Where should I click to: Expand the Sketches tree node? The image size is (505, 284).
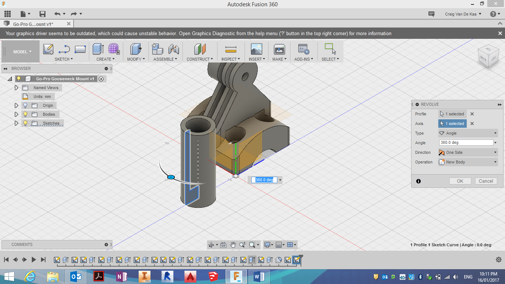coord(16,123)
